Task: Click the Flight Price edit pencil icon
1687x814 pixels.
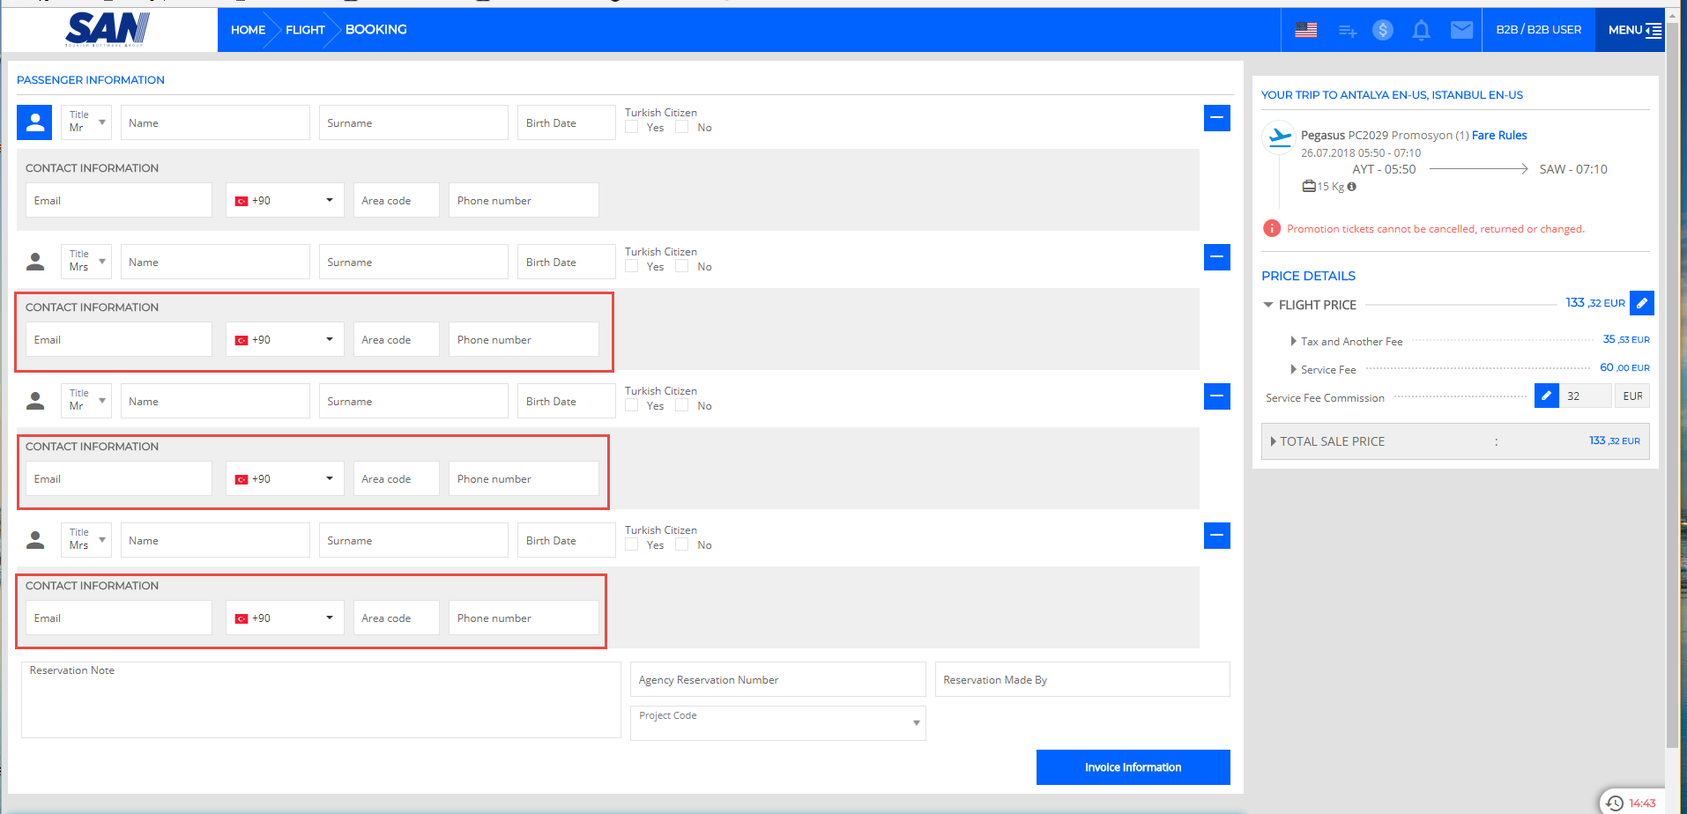Action: click(x=1641, y=303)
